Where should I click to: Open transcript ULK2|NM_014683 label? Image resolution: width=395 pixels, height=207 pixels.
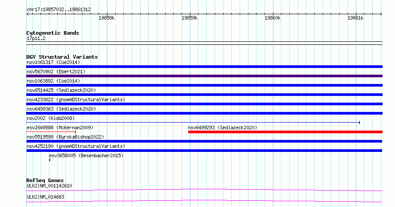[x=45, y=197]
